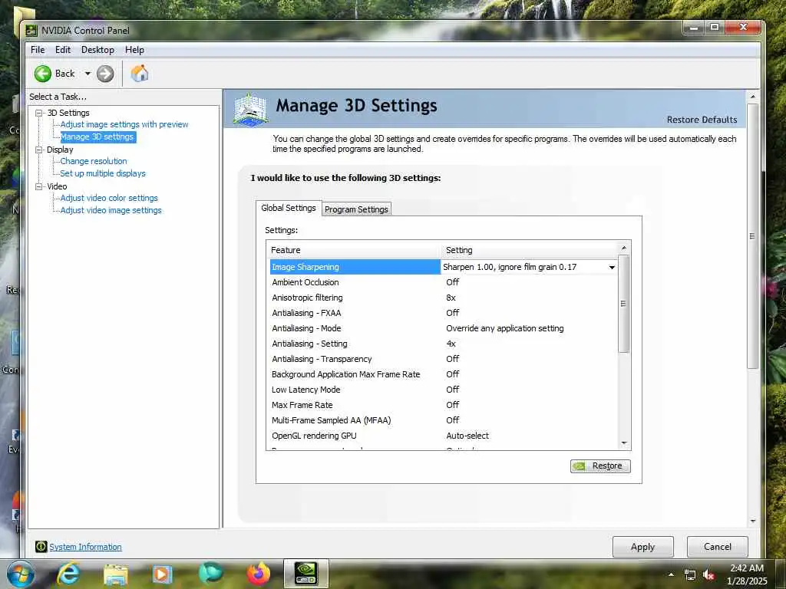This screenshot has width=786, height=589.
Task: Click the network tray icon
Action: pos(690,575)
